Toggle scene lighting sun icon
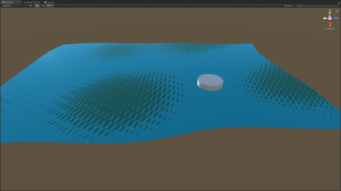 [37, 6]
